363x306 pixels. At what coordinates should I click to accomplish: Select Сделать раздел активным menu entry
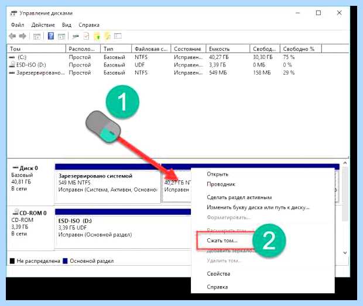click(x=239, y=197)
